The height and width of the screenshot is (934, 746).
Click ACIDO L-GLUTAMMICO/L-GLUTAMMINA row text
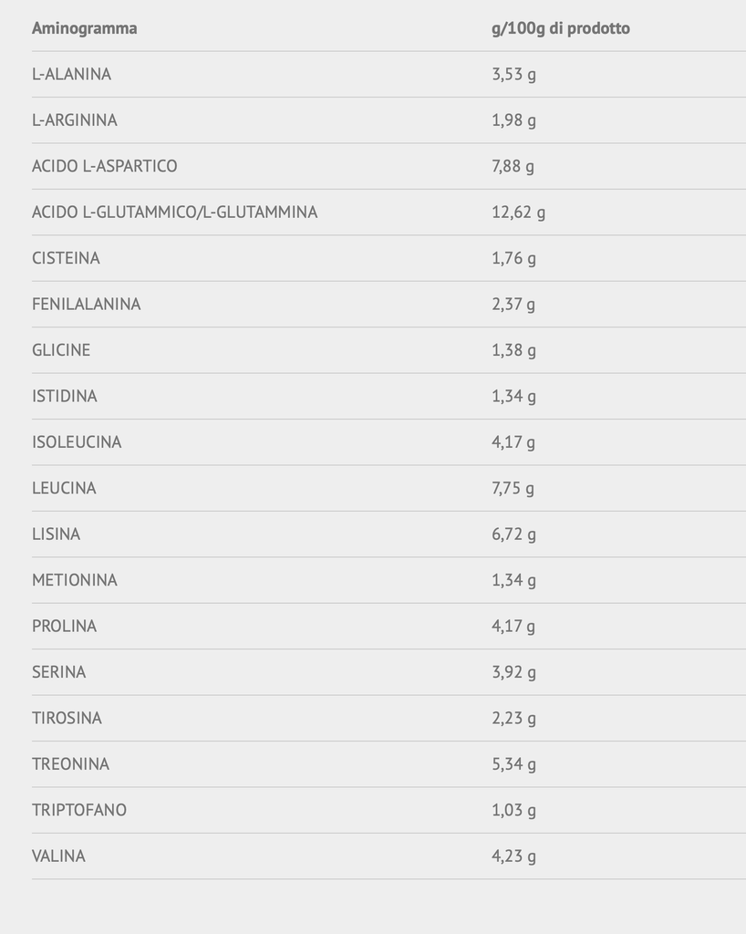click(175, 212)
